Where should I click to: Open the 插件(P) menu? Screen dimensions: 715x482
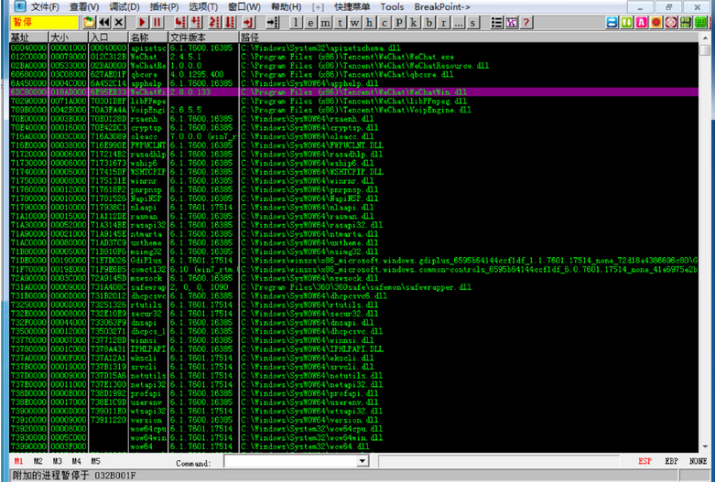164,6
